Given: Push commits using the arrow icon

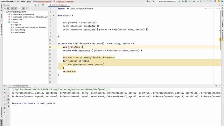Looking at the screenshot, I should (x=204, y=1).
